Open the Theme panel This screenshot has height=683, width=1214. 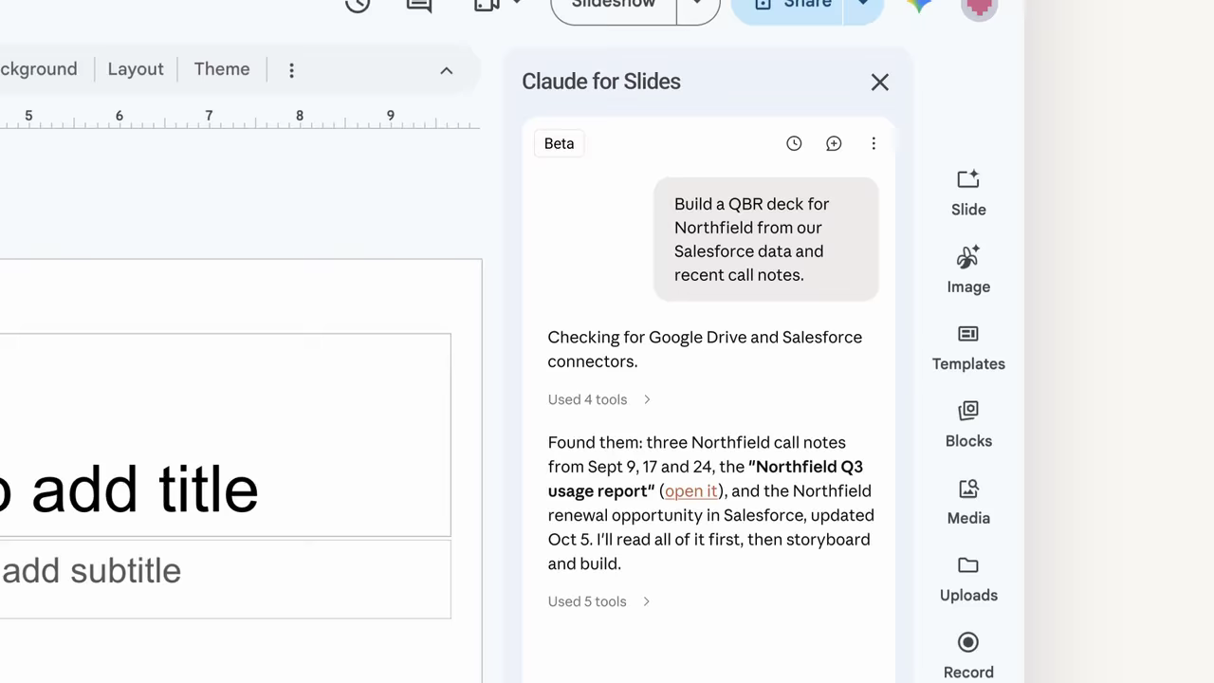(x=222, y=69)
